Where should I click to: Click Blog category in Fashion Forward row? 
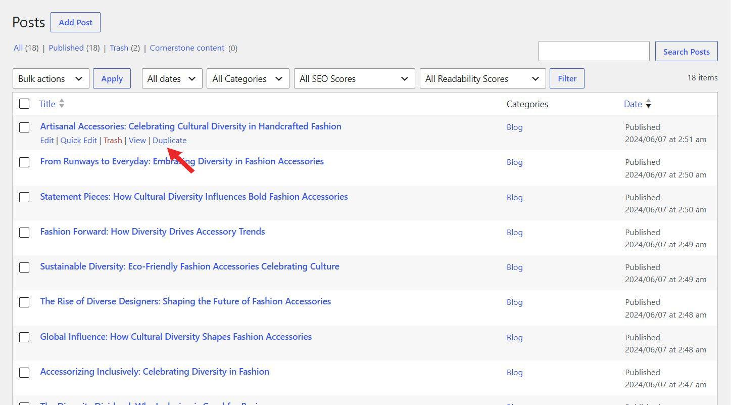click(514, 233)
